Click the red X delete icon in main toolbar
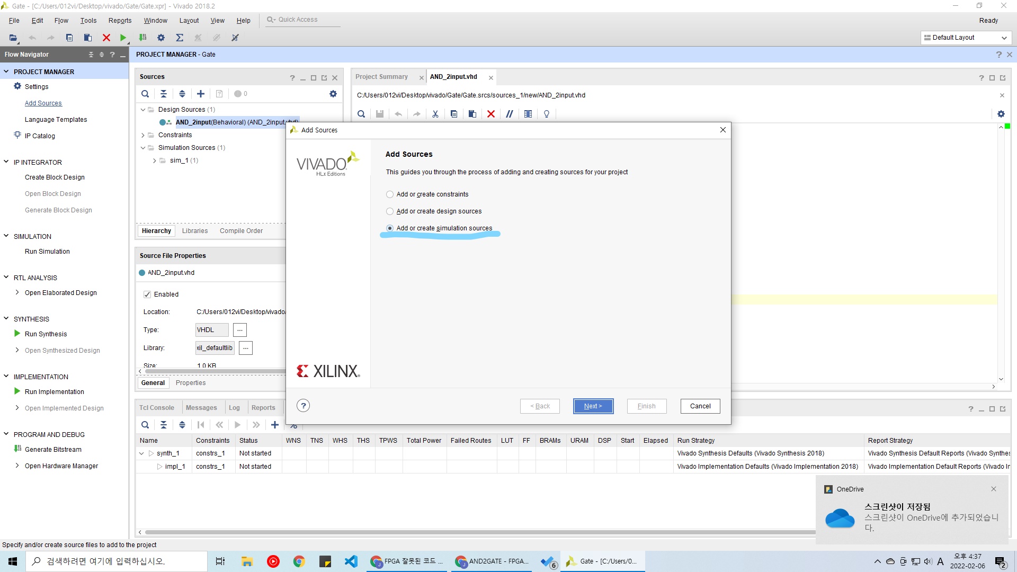Image resolution: width=1017 pixels, height=572 pixels. pyautogui.click(x=106, y=38)
